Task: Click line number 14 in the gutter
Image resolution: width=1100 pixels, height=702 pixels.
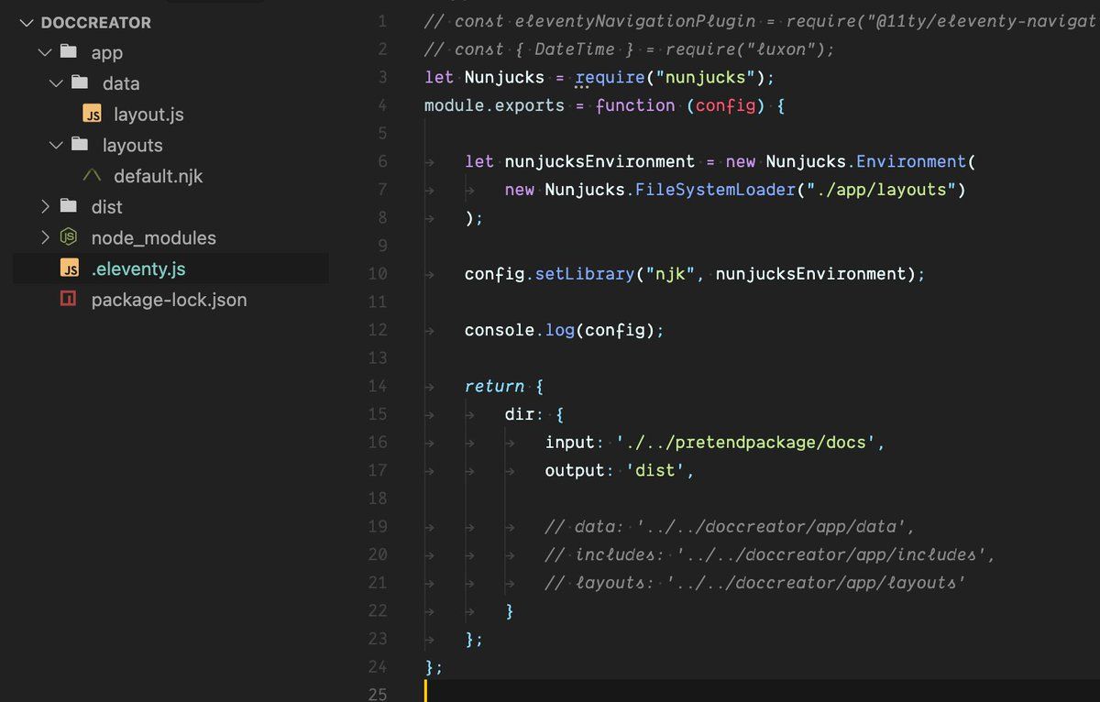Action: click(378, 386)
